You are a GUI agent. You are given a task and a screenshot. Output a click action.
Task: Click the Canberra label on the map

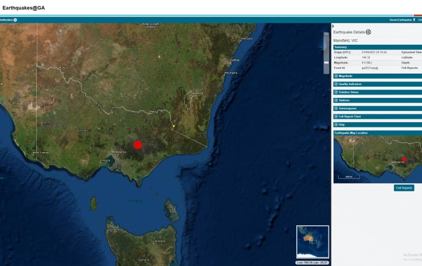coord(197,93)
